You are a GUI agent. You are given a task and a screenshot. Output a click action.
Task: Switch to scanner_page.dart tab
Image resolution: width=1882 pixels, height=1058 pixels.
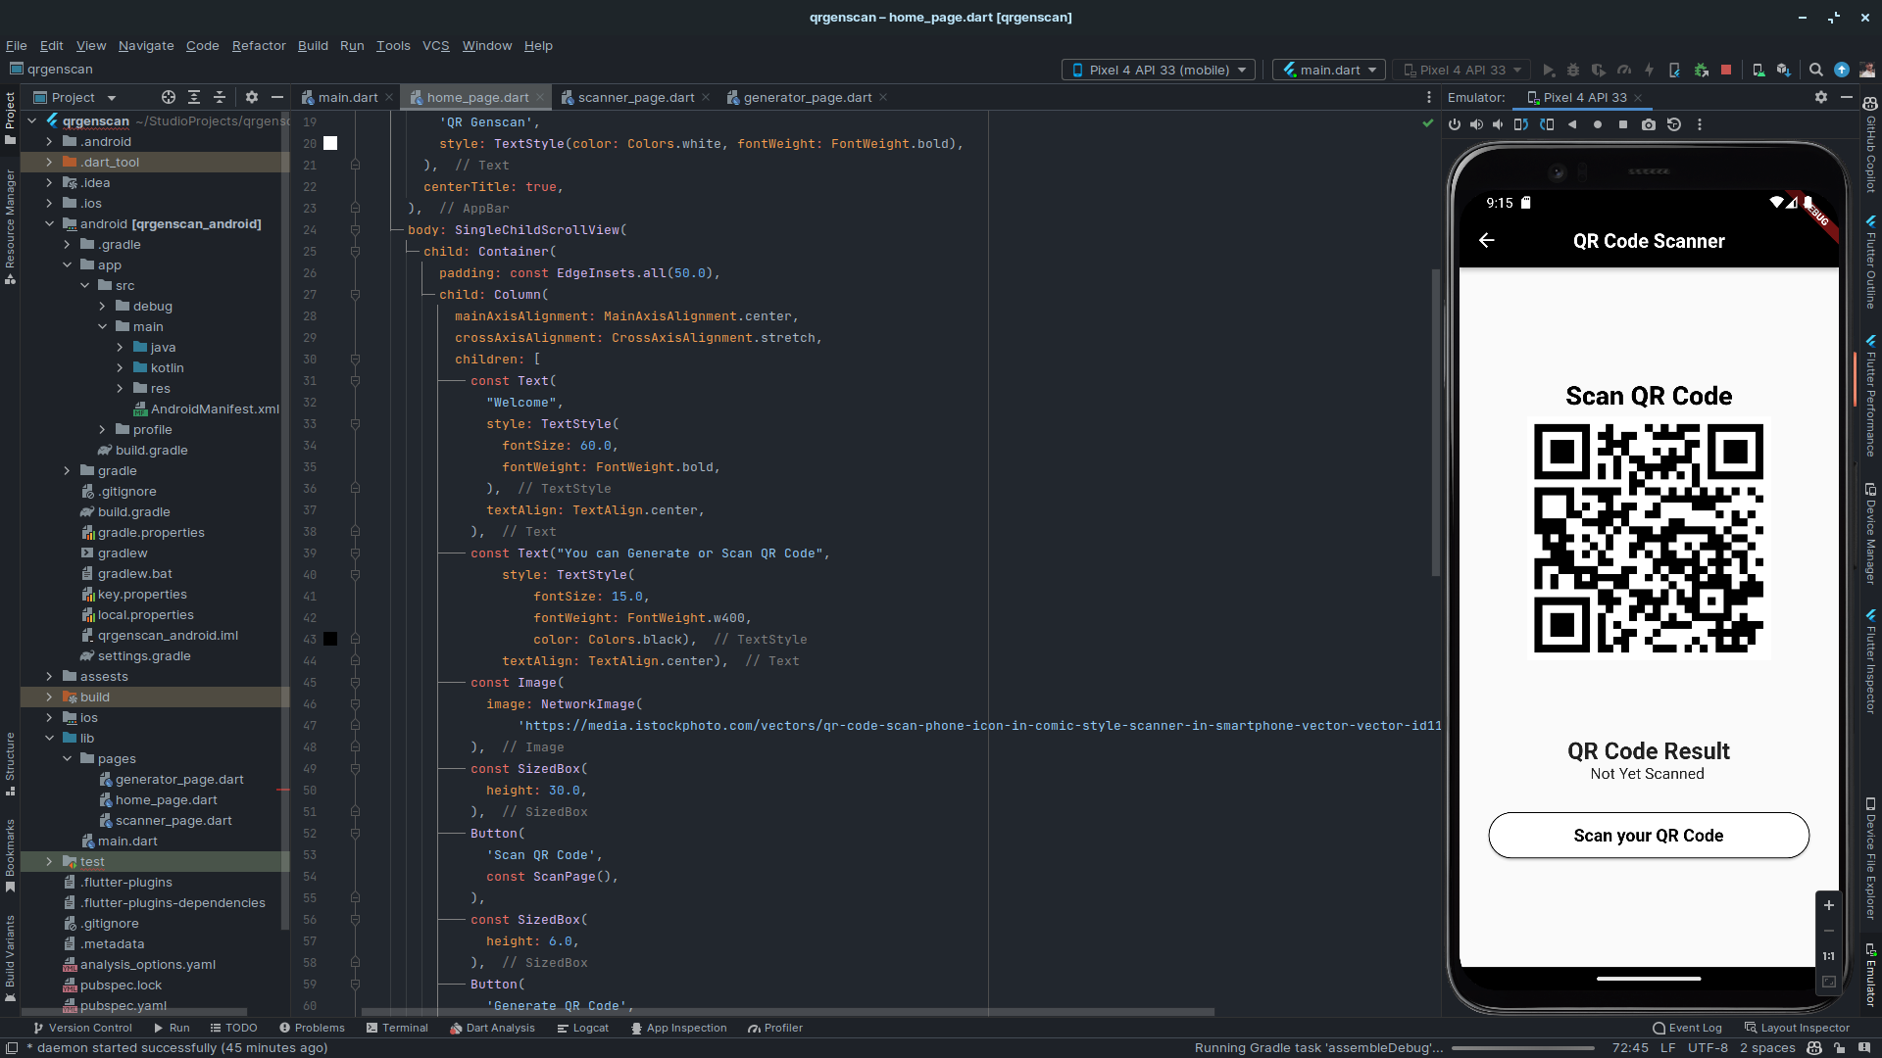[x=635, y=97]
